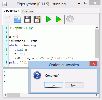The width and height of the screenshot is (102, 100).
Task: Switch to the Referenz tab
Action: click(27, 11)
